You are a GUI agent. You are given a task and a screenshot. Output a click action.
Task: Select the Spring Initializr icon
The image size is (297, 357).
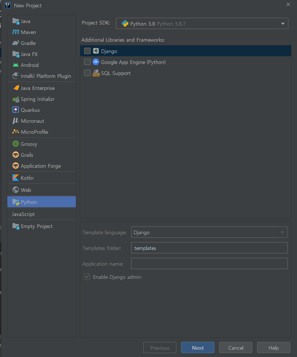16,99
